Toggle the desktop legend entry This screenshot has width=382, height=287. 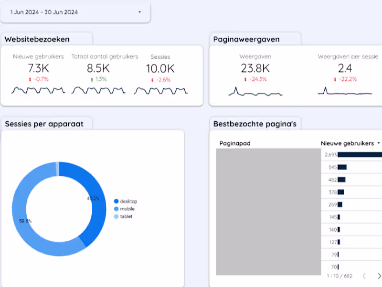126,201
